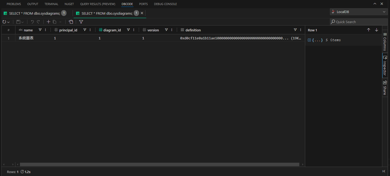Click the horizontal scrollbar thumb under the grid
Screen dimensions: 390x176
pyautogui.click(x=160, y=165)
